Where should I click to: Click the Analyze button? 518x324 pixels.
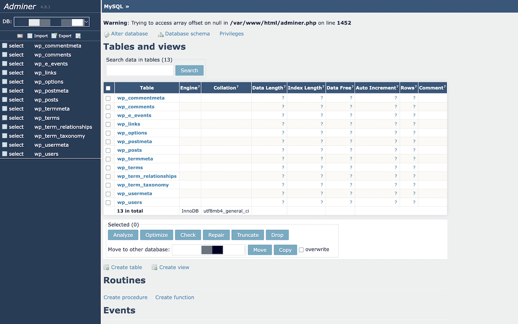(123, 235)
